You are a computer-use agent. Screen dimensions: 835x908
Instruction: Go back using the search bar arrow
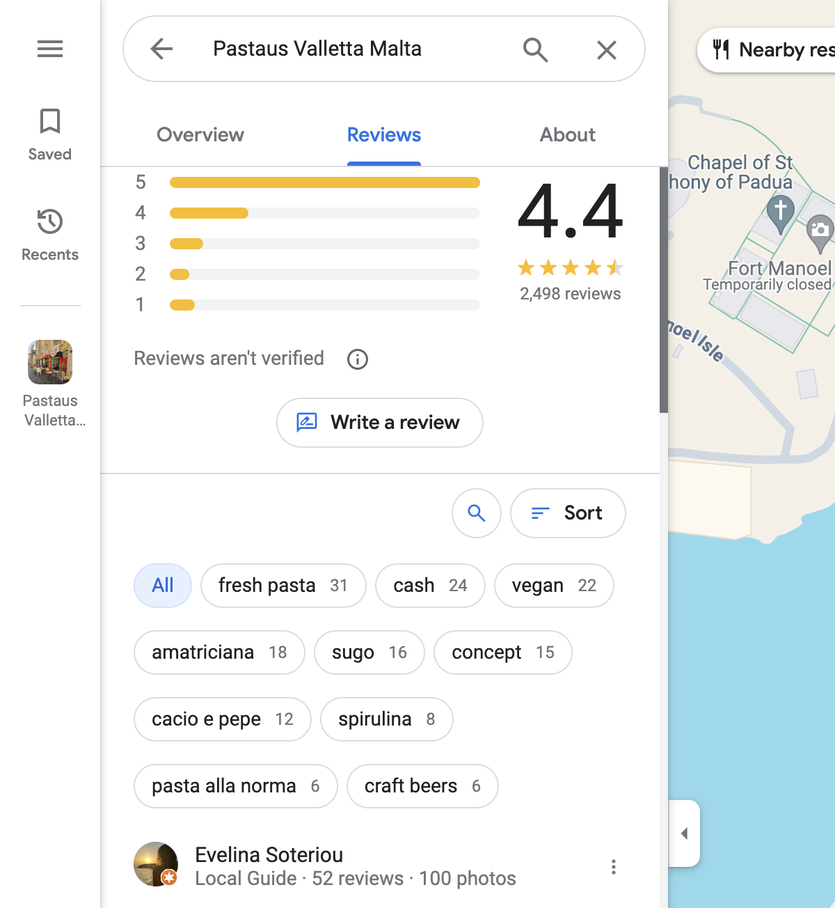(x=161, y=49)
